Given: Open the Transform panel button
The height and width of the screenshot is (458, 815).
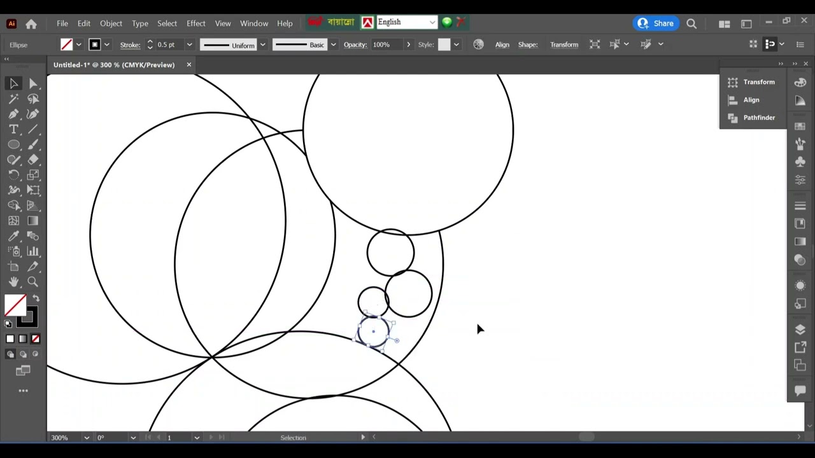Looking at the screenshot, I should point(752,82).
